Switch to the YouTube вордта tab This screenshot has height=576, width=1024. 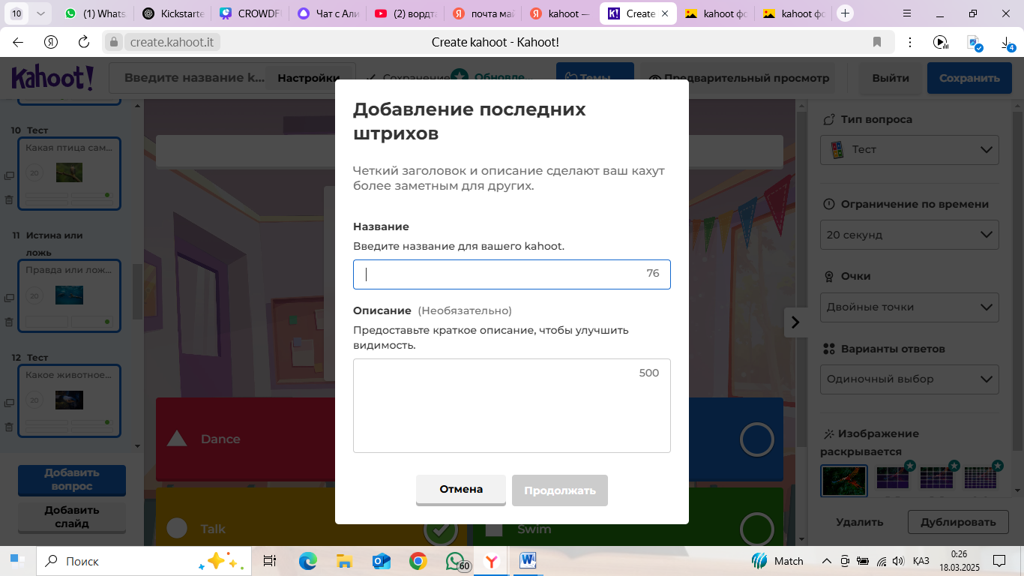pos(406,13)
